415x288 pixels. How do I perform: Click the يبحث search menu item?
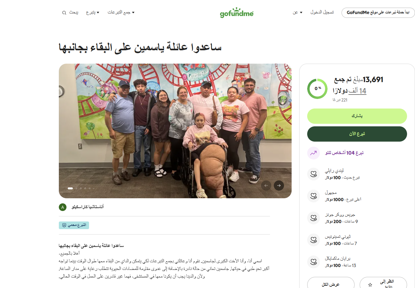[70, 13]
